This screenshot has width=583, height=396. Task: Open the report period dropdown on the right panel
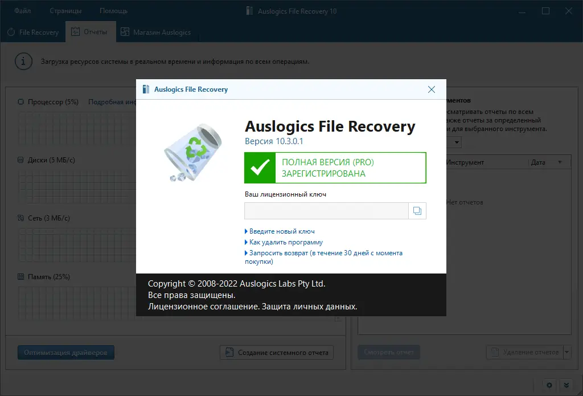(x=455, y=142)
